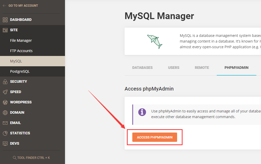Click the Site browser-window icon
Screen dimensions: 261x164
coord(5,30)
